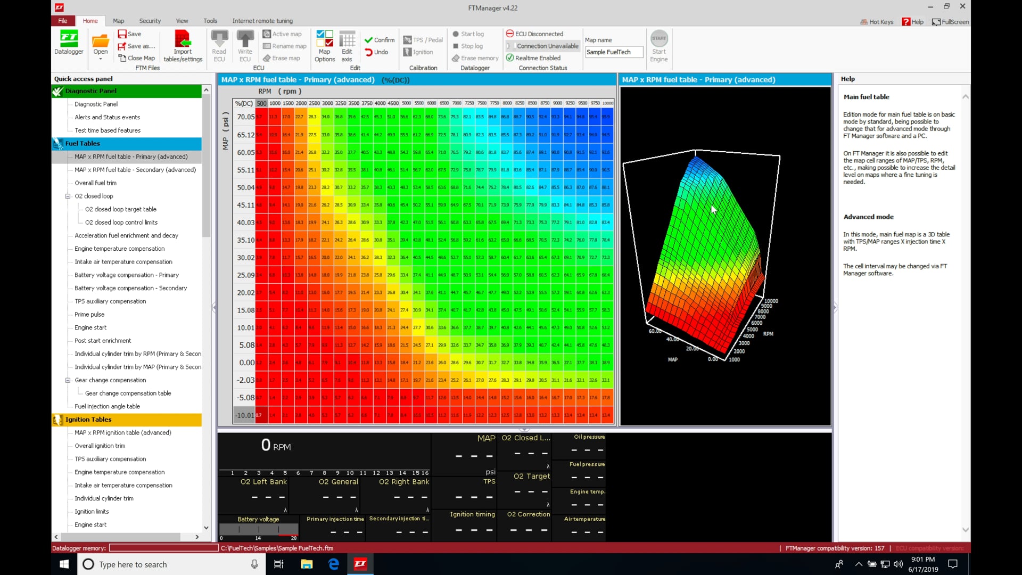1022x575 pixels.
Task: Collapse the Gear change compensation branch
Action: tap(68, 380)
